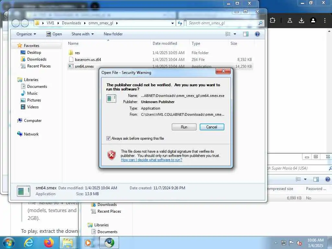Screen dimensions: 332x249
Task: Select sm64.smex application file
Action: tap(84, 66)
